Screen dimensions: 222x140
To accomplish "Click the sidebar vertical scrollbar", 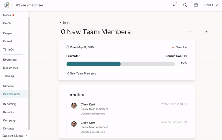I will tap(29, 74).
